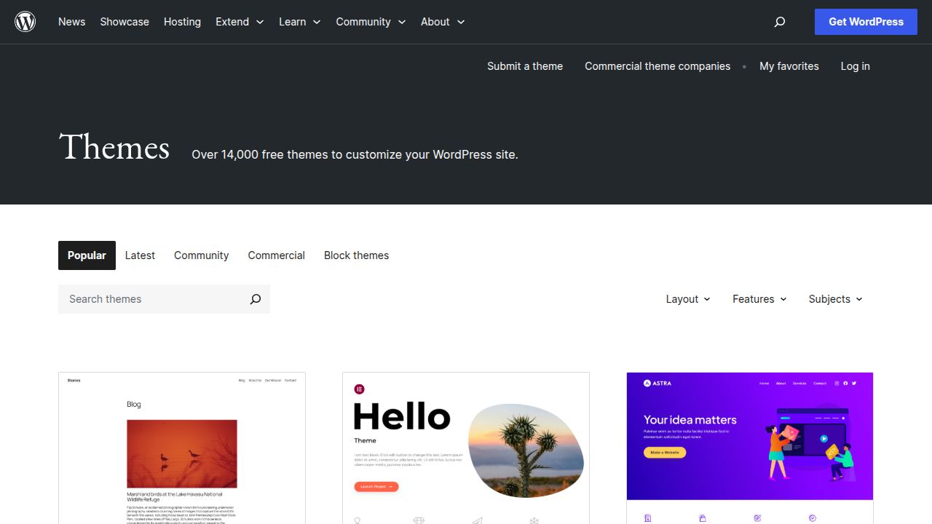Click the magnifier icon in the theme search field

tap(255, 299)
